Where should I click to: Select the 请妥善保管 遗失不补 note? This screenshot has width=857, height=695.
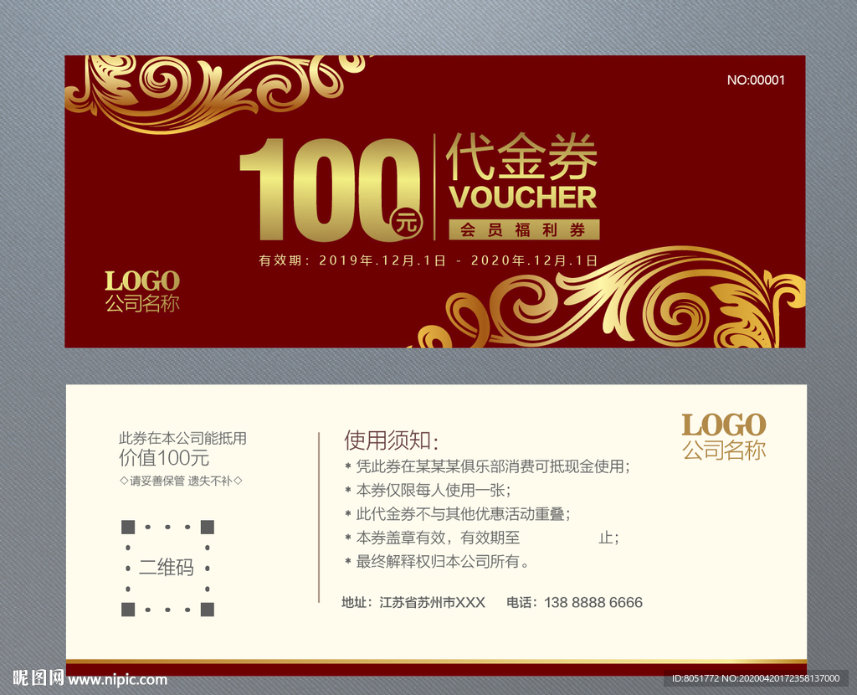pyautogui.click(x=181, y=481)
